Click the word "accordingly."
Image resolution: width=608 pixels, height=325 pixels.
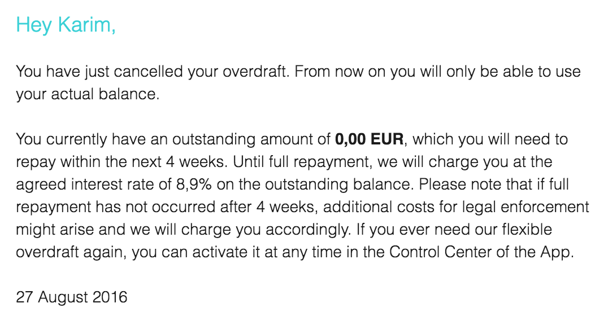(309, 230)
